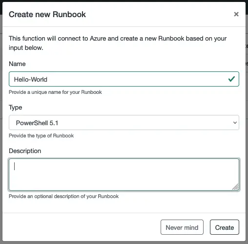Click the Description box resize handle
The image size is (248, 244).
[x=235, y=187]
